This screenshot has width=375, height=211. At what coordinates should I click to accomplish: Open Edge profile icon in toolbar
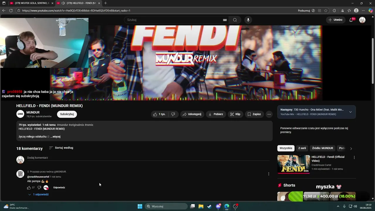click(356, 11)
